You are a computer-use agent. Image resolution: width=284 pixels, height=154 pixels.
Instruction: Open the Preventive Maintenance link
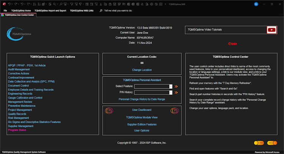tap(22, 106)
